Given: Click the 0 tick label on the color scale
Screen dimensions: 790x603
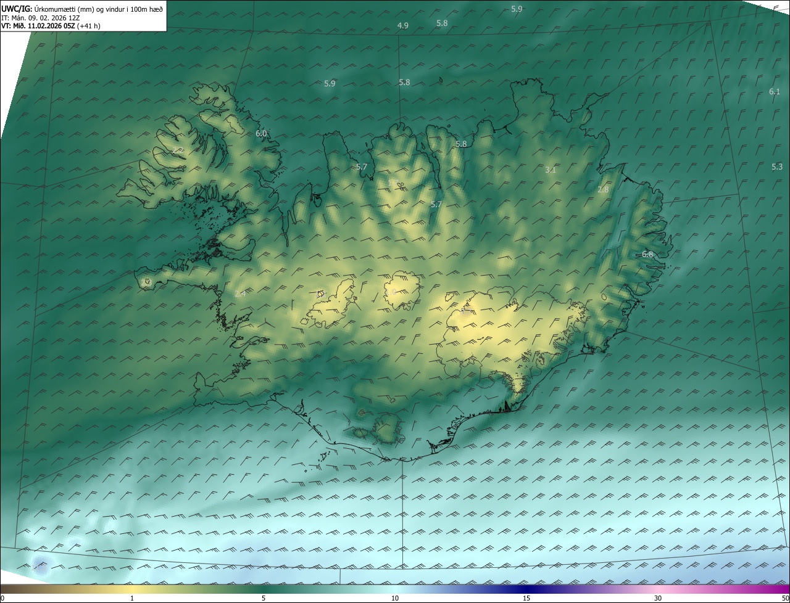Looking at the screenshot, I should [2, 598].
